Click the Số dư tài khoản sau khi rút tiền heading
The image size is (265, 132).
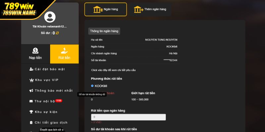click(114, 129)
